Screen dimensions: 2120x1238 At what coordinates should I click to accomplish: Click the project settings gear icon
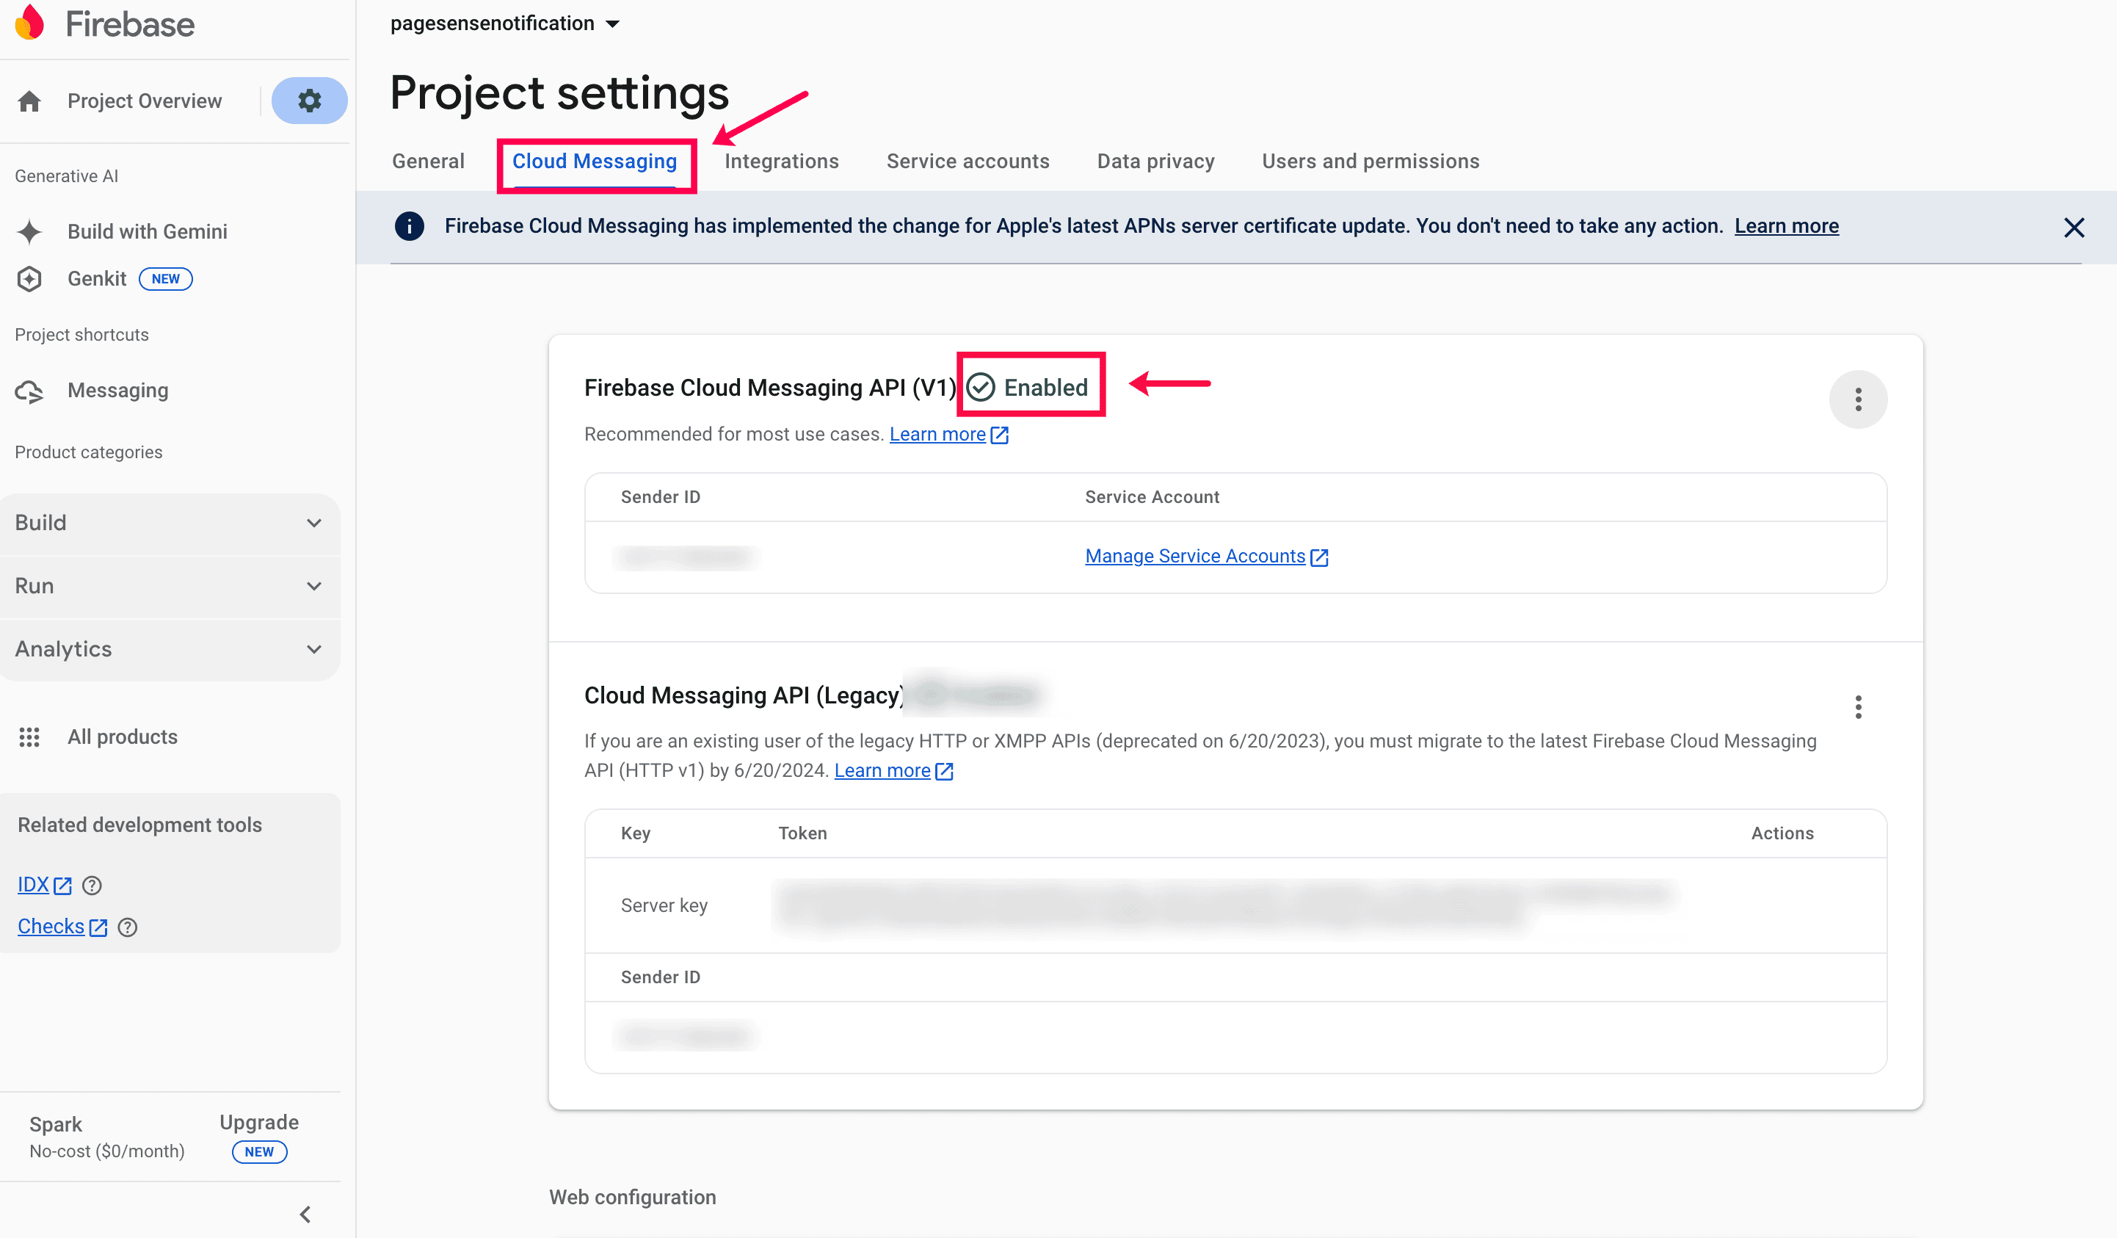pyautogui.click(x=309, y=101)
